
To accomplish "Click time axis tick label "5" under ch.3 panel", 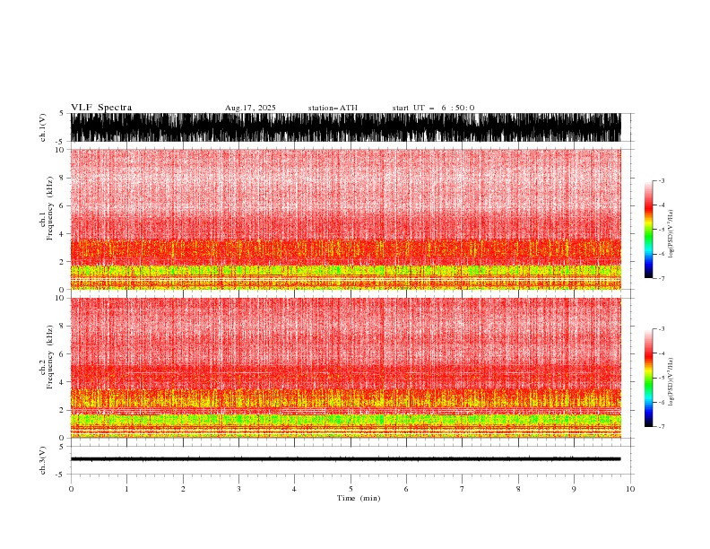I will tap(351, 489).
